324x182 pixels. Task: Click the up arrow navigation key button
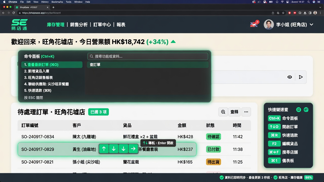pyautogui.click(x=104, y=149)
